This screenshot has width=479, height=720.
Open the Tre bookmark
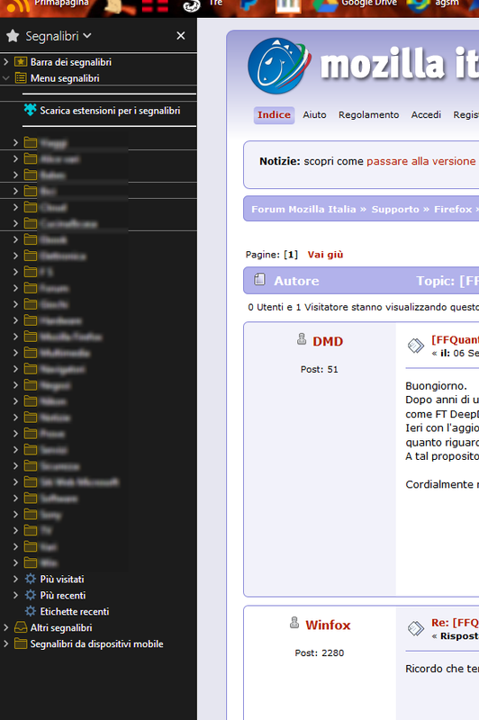[203, 4]
